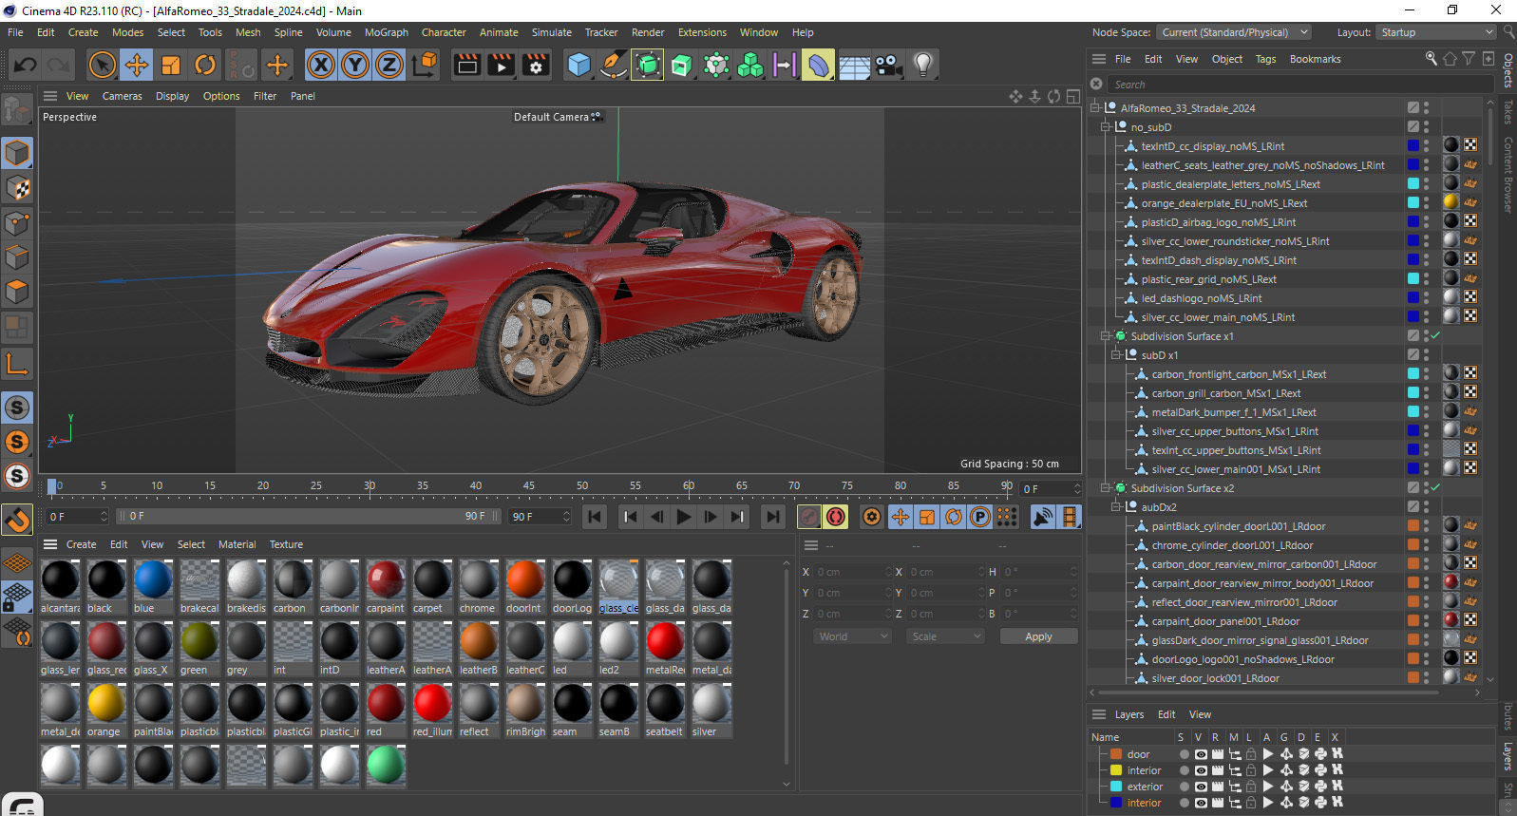Switch to Texture mode checker icon

pyautogui.click(x=17, y=188)
